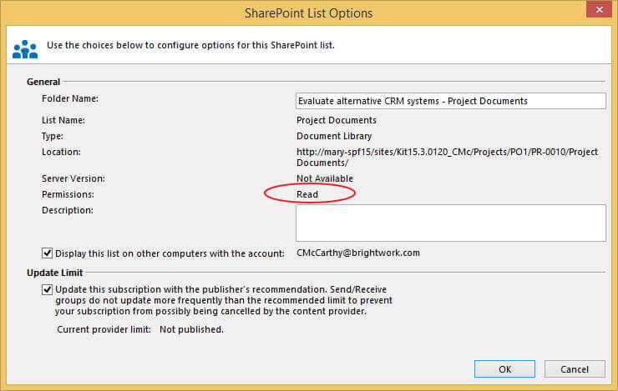Click the 'Project Documents' list name value
618x391 pixels.
(337, 120)
